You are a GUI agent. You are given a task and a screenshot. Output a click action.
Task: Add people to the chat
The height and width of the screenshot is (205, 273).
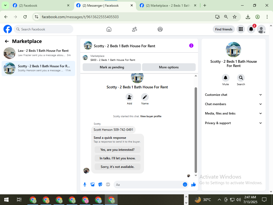(129, 97)
